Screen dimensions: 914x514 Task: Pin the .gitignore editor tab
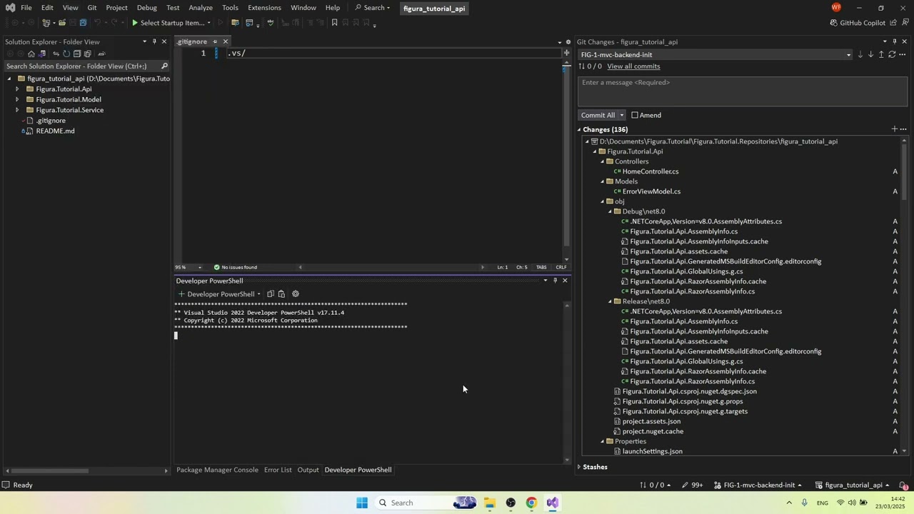click(214, 41)
